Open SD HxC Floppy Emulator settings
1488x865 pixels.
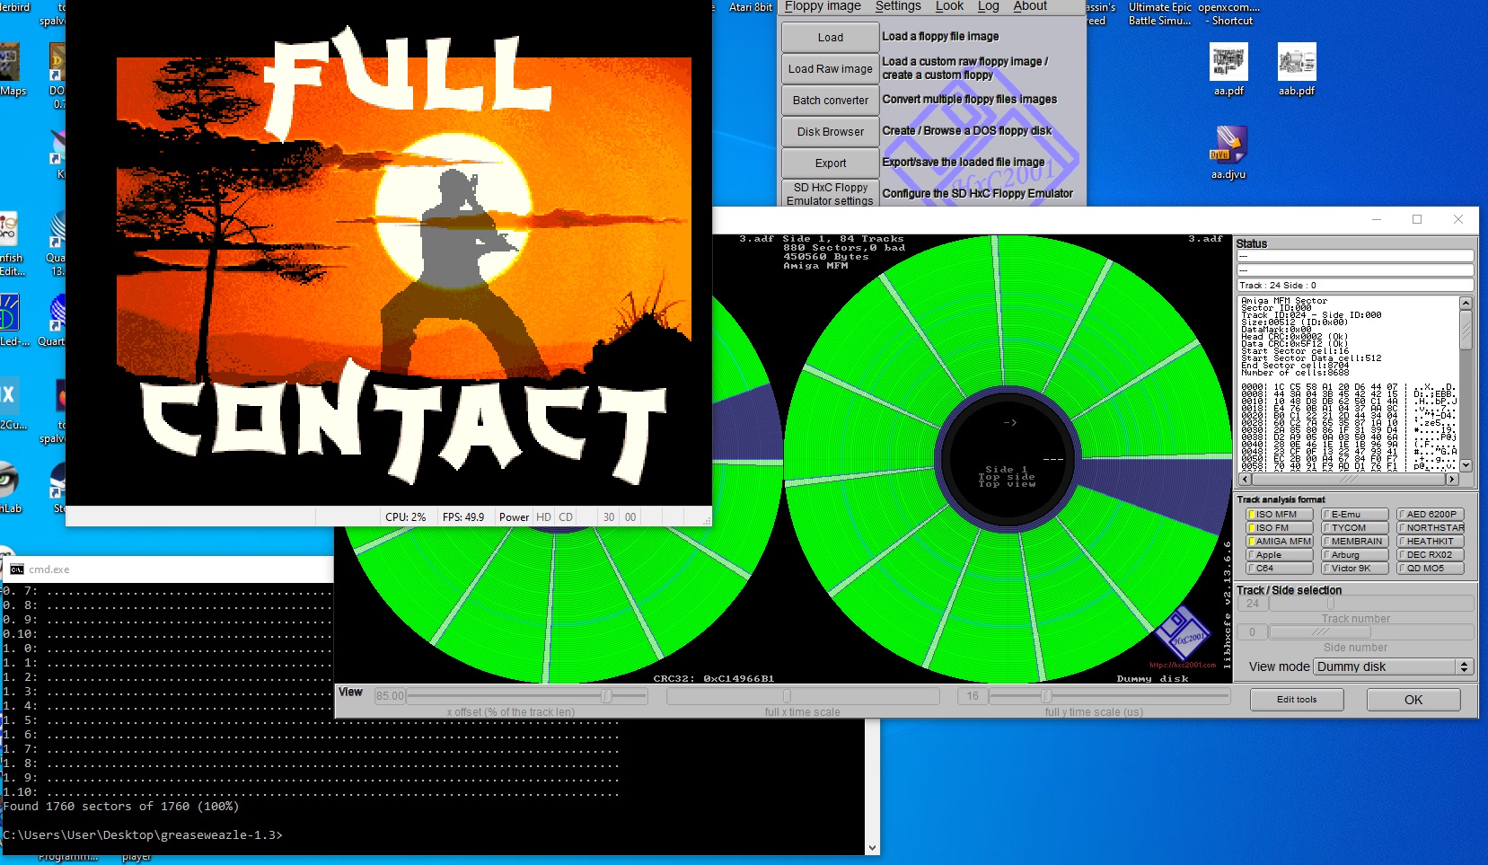pos(831,194)
